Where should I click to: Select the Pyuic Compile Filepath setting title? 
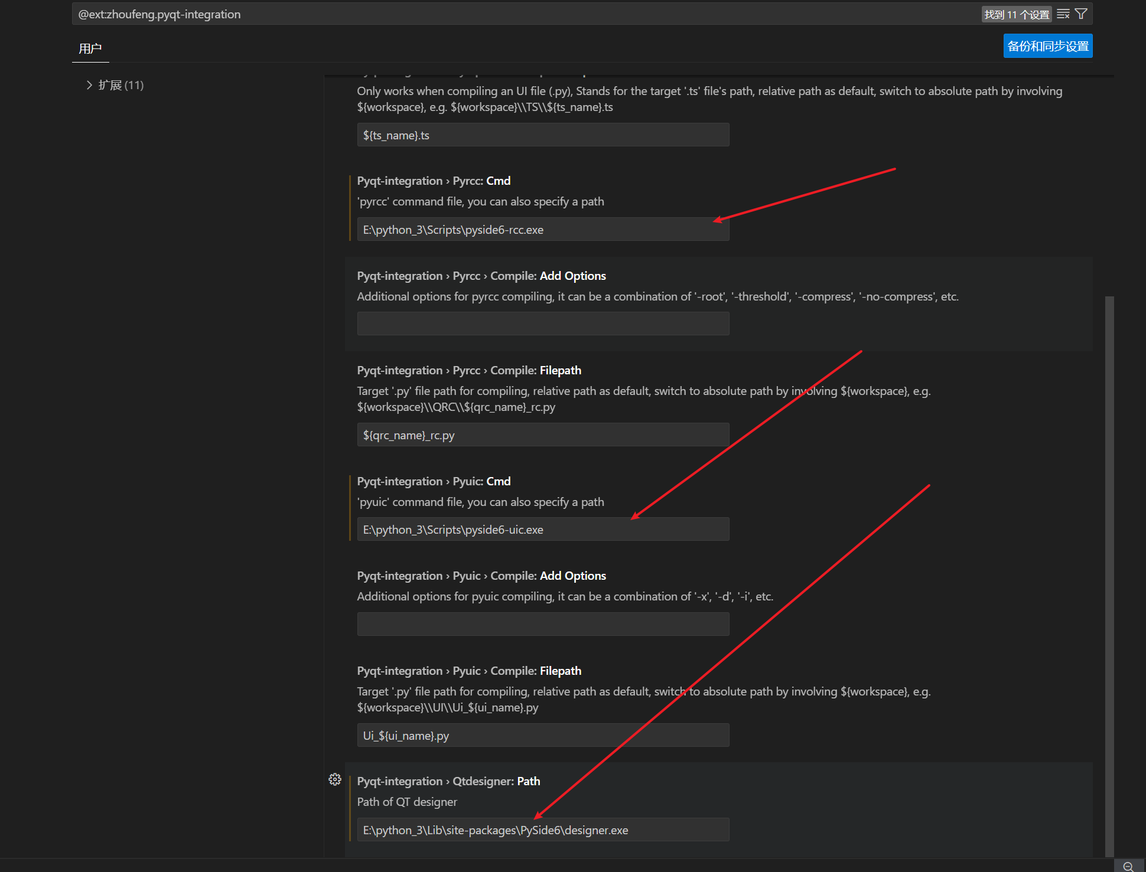(468, 671)
